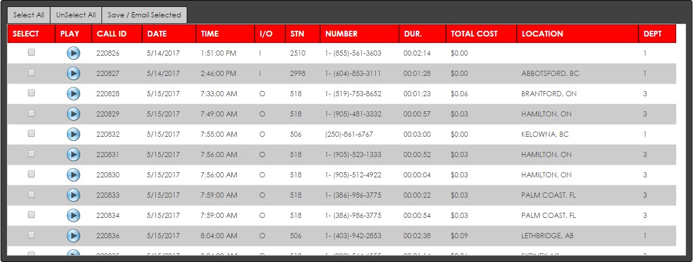Click the LOCATION column header

coord(542,34)
